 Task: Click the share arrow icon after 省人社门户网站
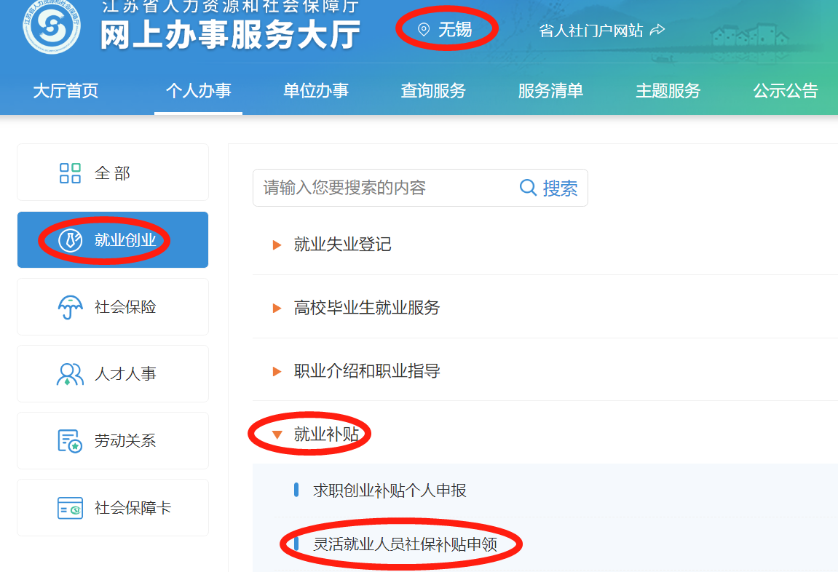tap(657, 30)
